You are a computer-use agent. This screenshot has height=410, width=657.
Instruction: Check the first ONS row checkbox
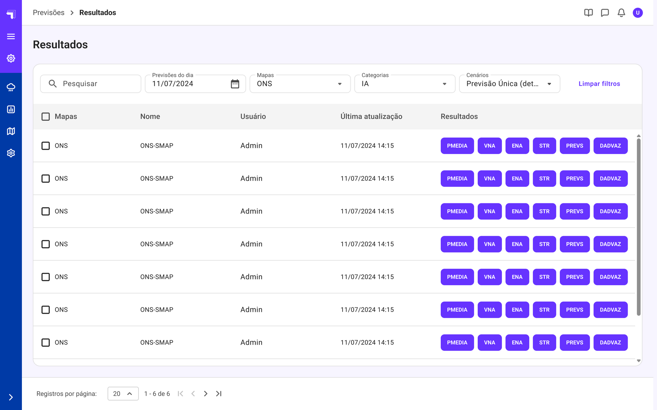[46, 146]
